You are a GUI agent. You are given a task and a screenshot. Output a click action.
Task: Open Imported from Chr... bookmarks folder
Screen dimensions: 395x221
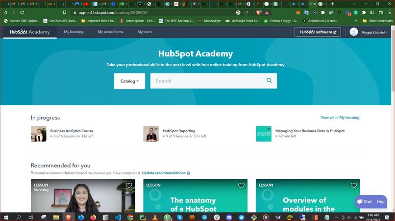pos(98,21)
